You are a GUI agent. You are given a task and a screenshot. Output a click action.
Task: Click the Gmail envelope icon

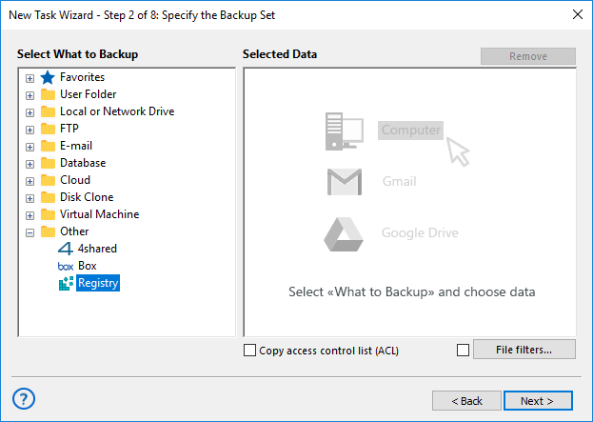click(x=344, y=181)
